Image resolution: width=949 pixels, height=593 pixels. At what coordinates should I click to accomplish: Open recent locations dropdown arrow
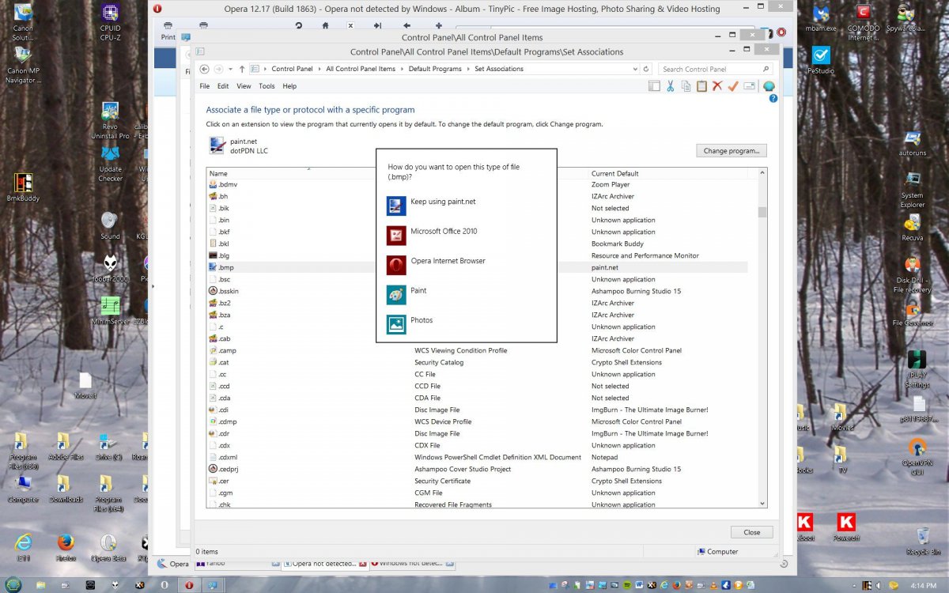click(231, 69)
